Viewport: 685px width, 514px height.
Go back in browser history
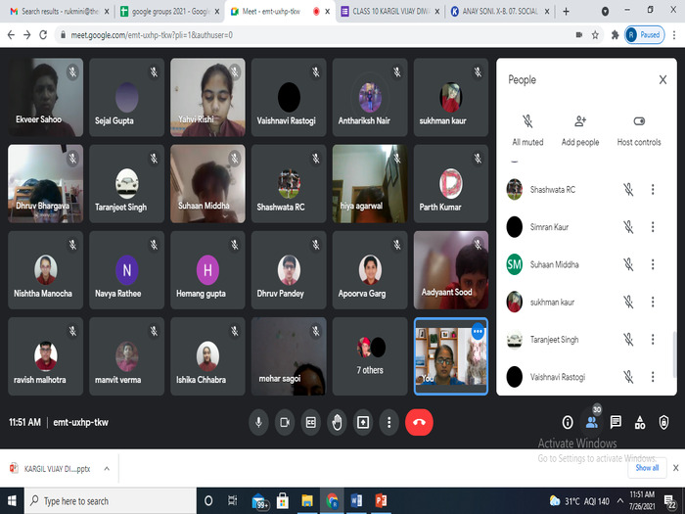coord(12,35)
